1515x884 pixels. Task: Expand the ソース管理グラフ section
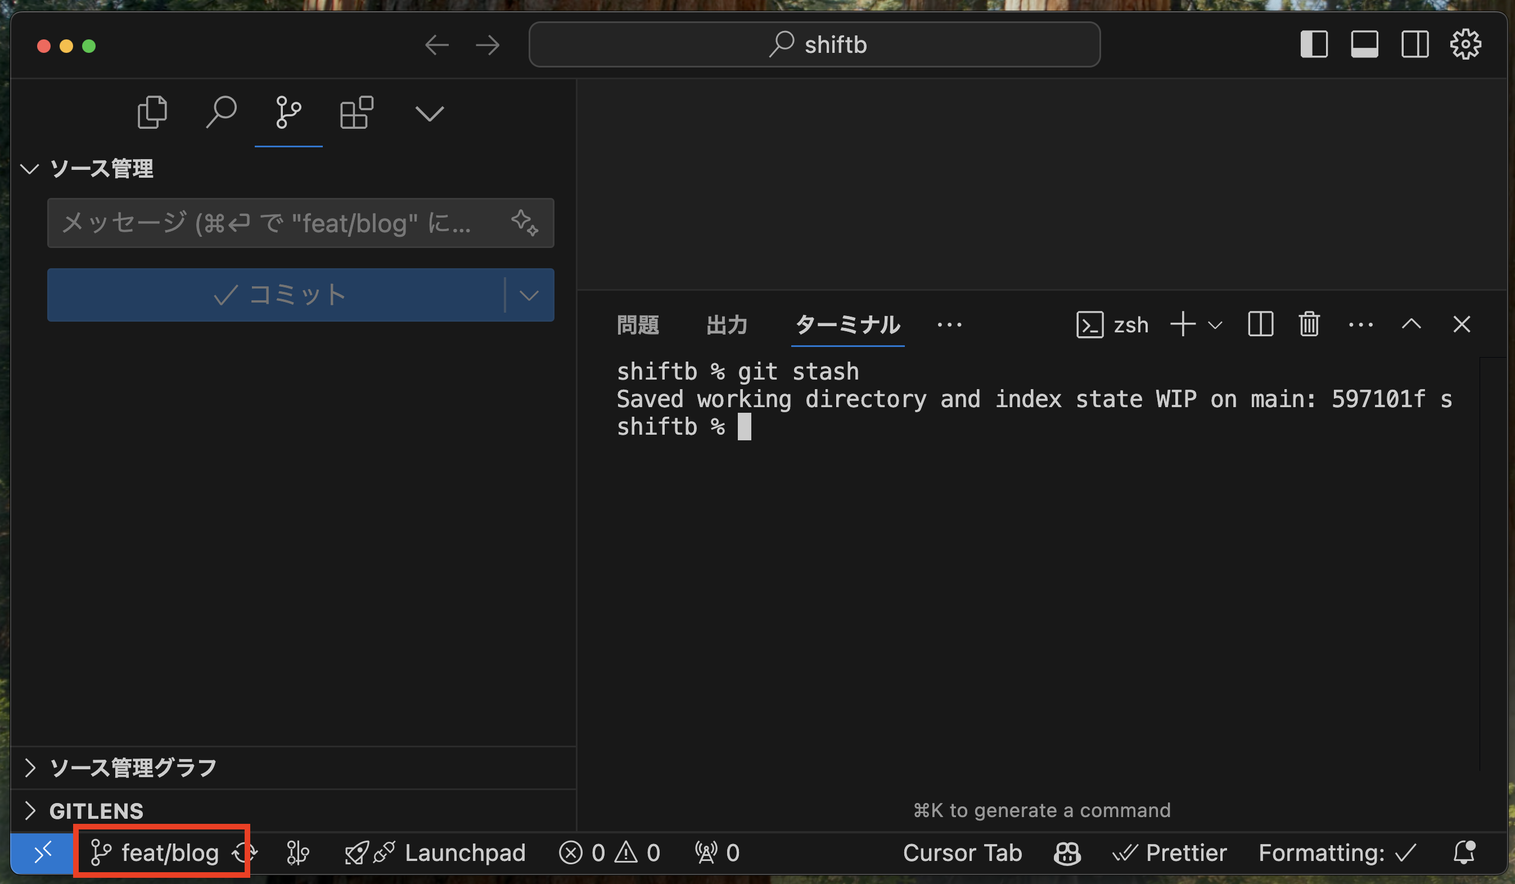pyautogui.click(x=132, y=768)
